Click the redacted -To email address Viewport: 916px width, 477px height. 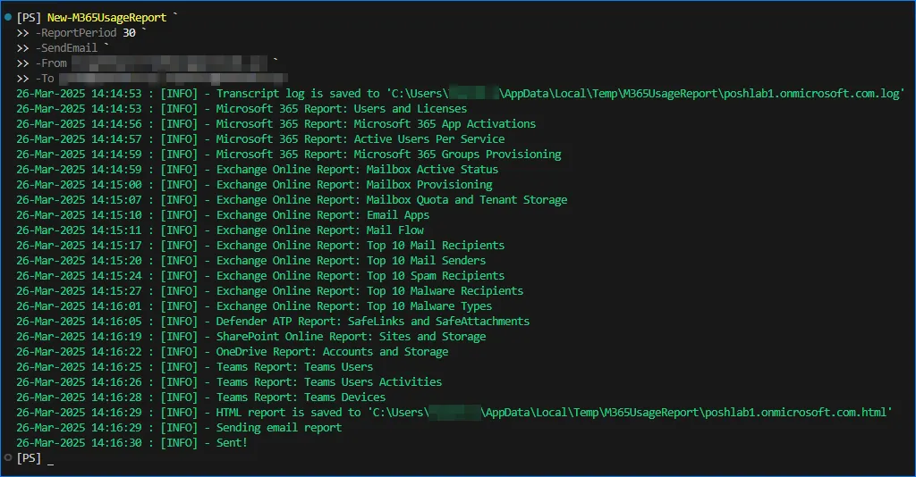tap(161, 79)
